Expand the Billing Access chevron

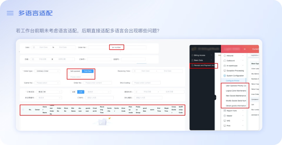211,55
